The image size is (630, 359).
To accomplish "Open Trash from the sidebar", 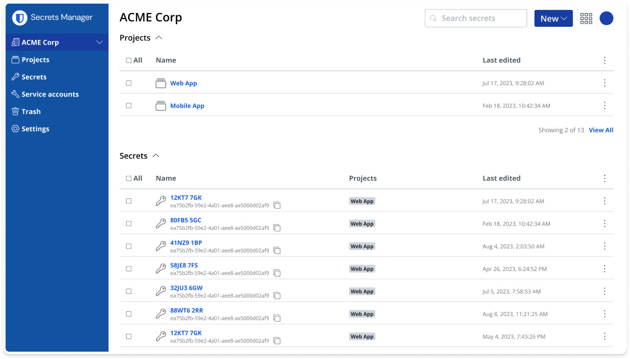I will pos(31,112).
